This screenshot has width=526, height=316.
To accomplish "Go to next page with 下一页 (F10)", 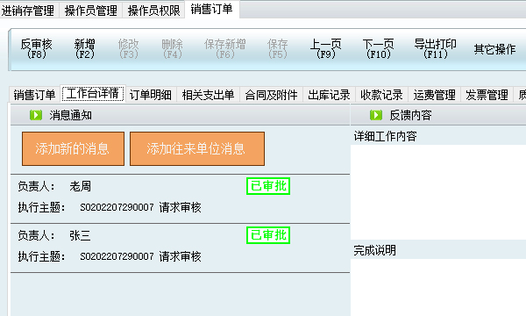I will point(379,49).
